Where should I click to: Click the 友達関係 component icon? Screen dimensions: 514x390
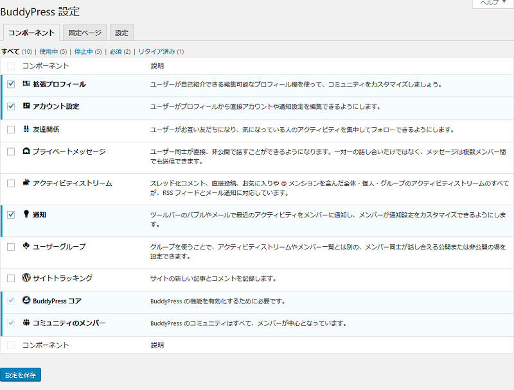click(26, 129)
